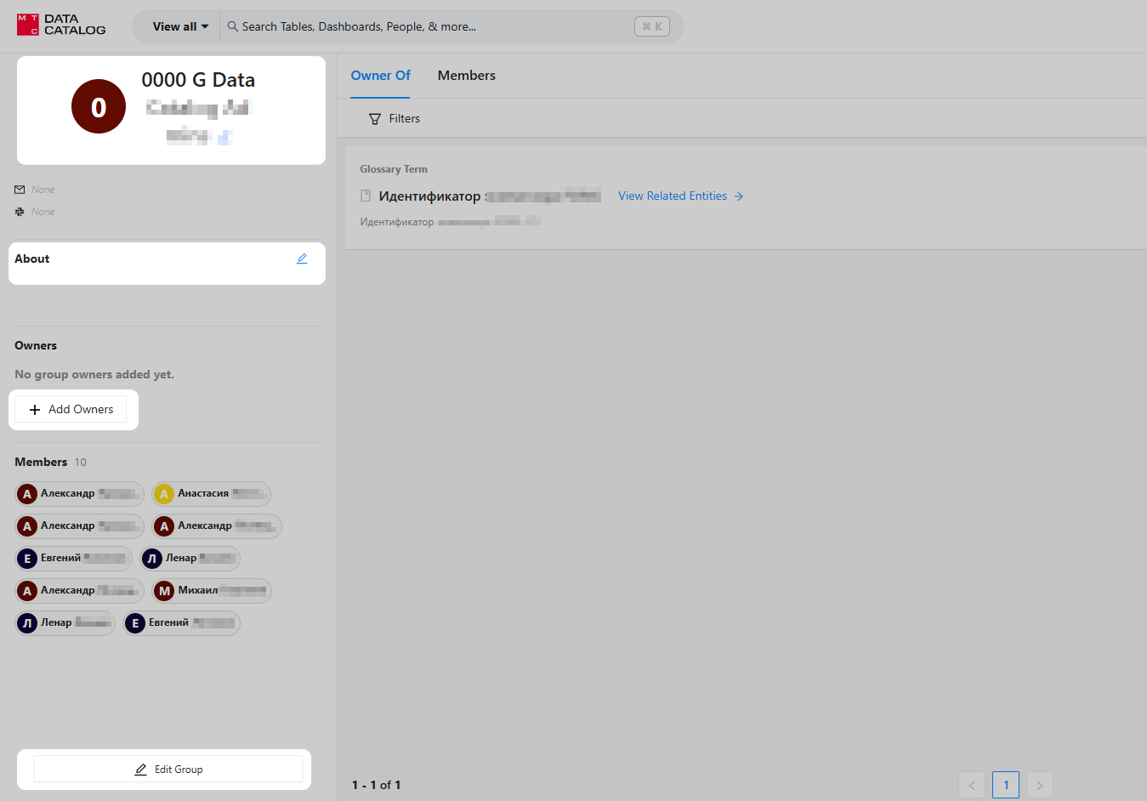This screenshot has height=801, width=1147.
Task: Click the group avatar circle with 0
Action: click(x=99, y=106)
